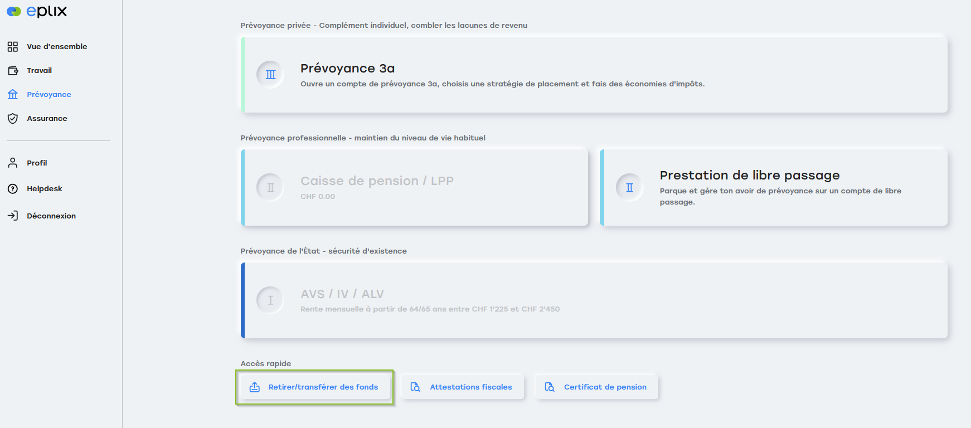The height and width of the screenshot is (428, 971).
Task: Click the eplix logo
Action: click(x=37, y=11)
